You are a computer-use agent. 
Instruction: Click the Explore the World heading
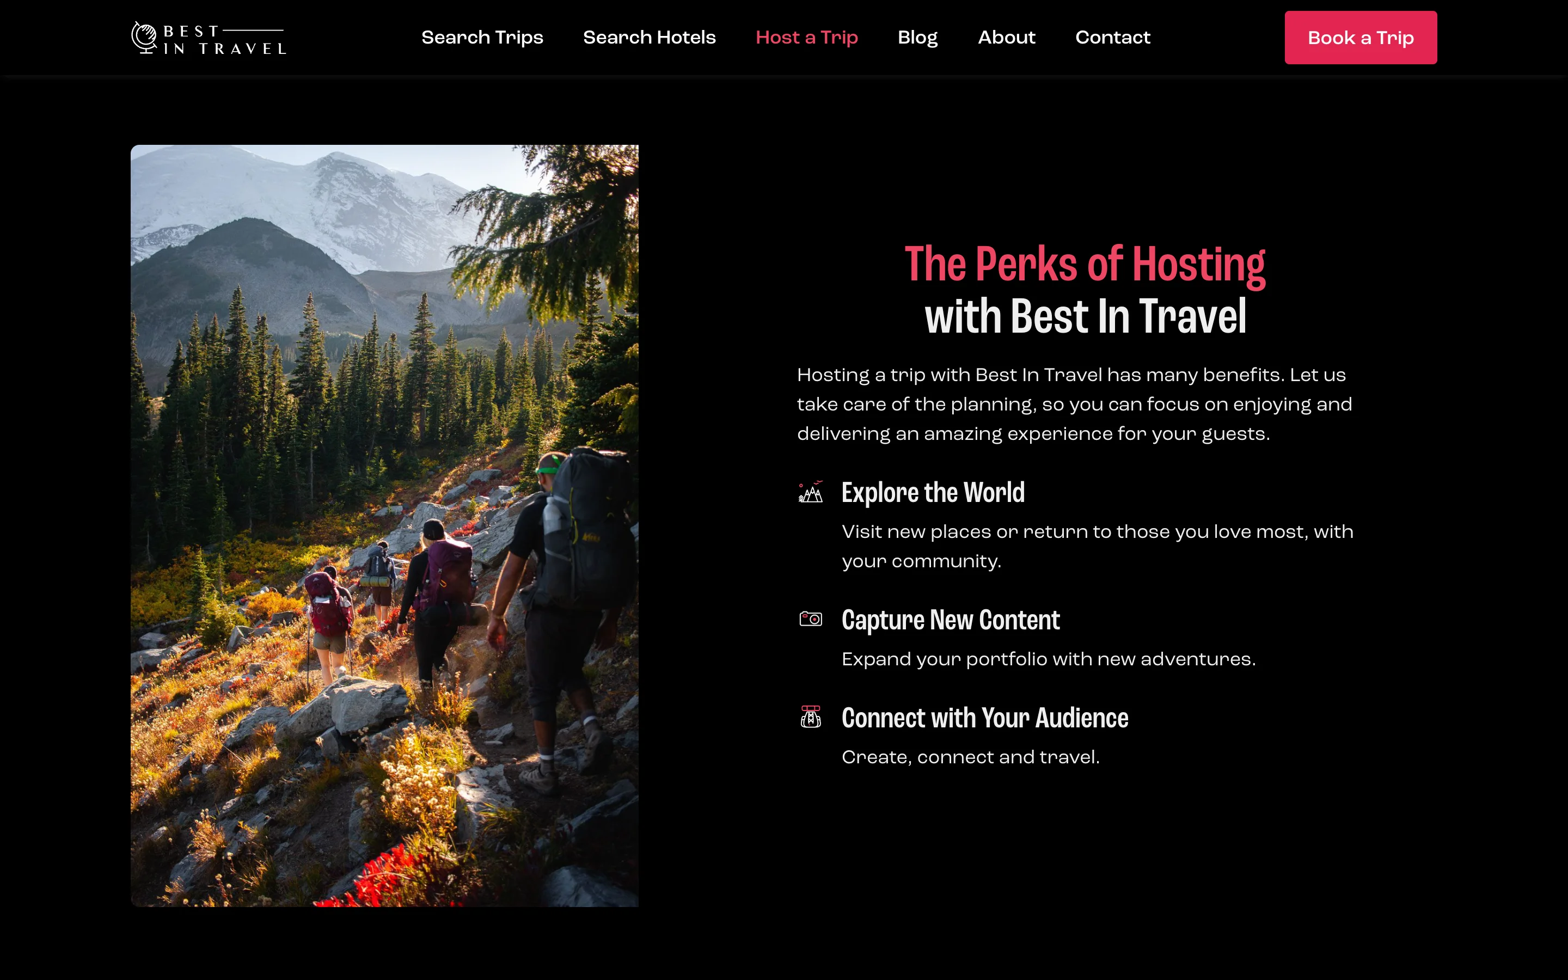933,493
